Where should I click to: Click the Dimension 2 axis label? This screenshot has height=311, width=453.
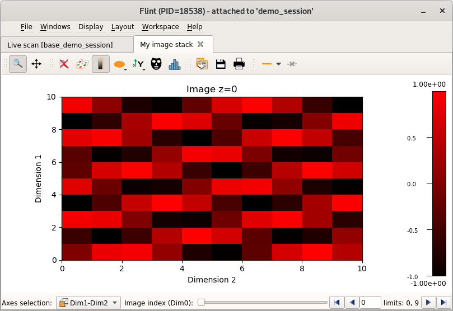coord(212,280)
